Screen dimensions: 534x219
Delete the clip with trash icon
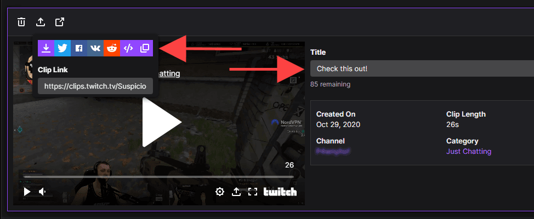click(x=21, y=22)
